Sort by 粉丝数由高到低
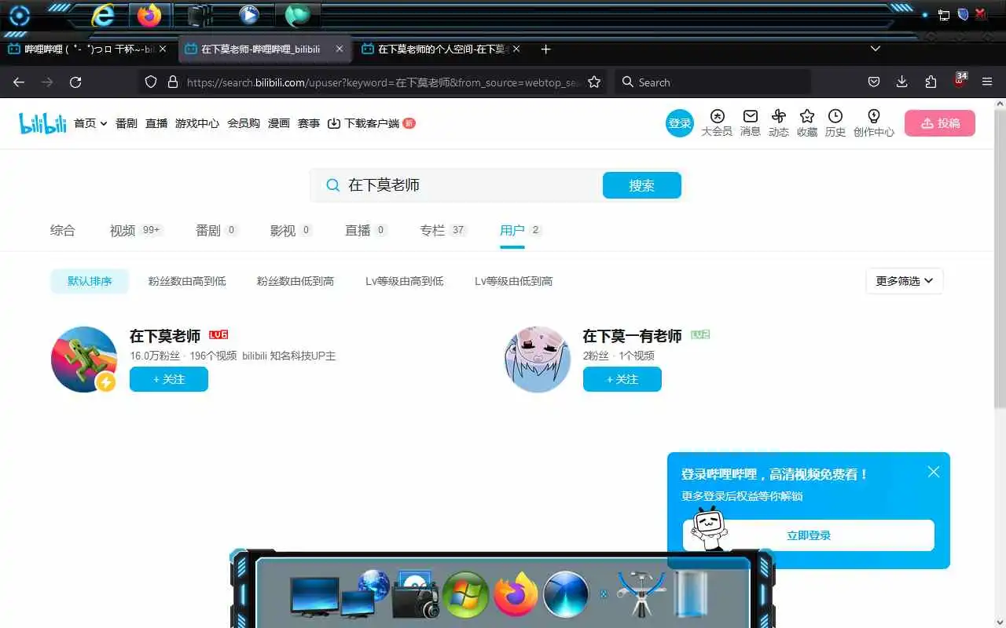The height and width of the screenshot is (628, 1006). pyautogui.click(x=187, y=281)
